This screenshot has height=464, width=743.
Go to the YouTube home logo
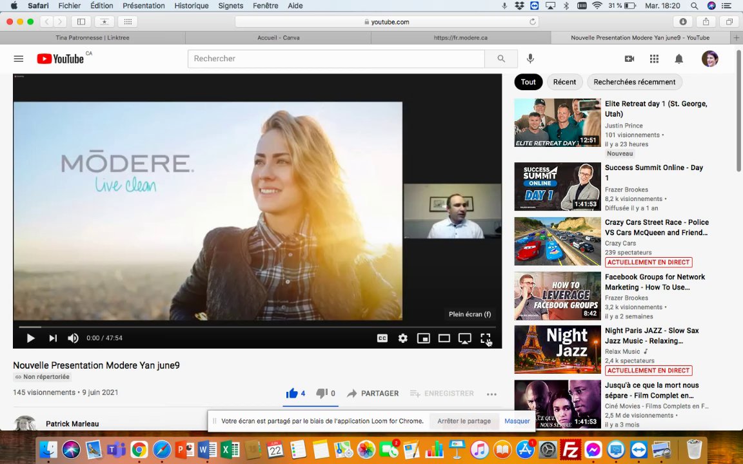61,59
